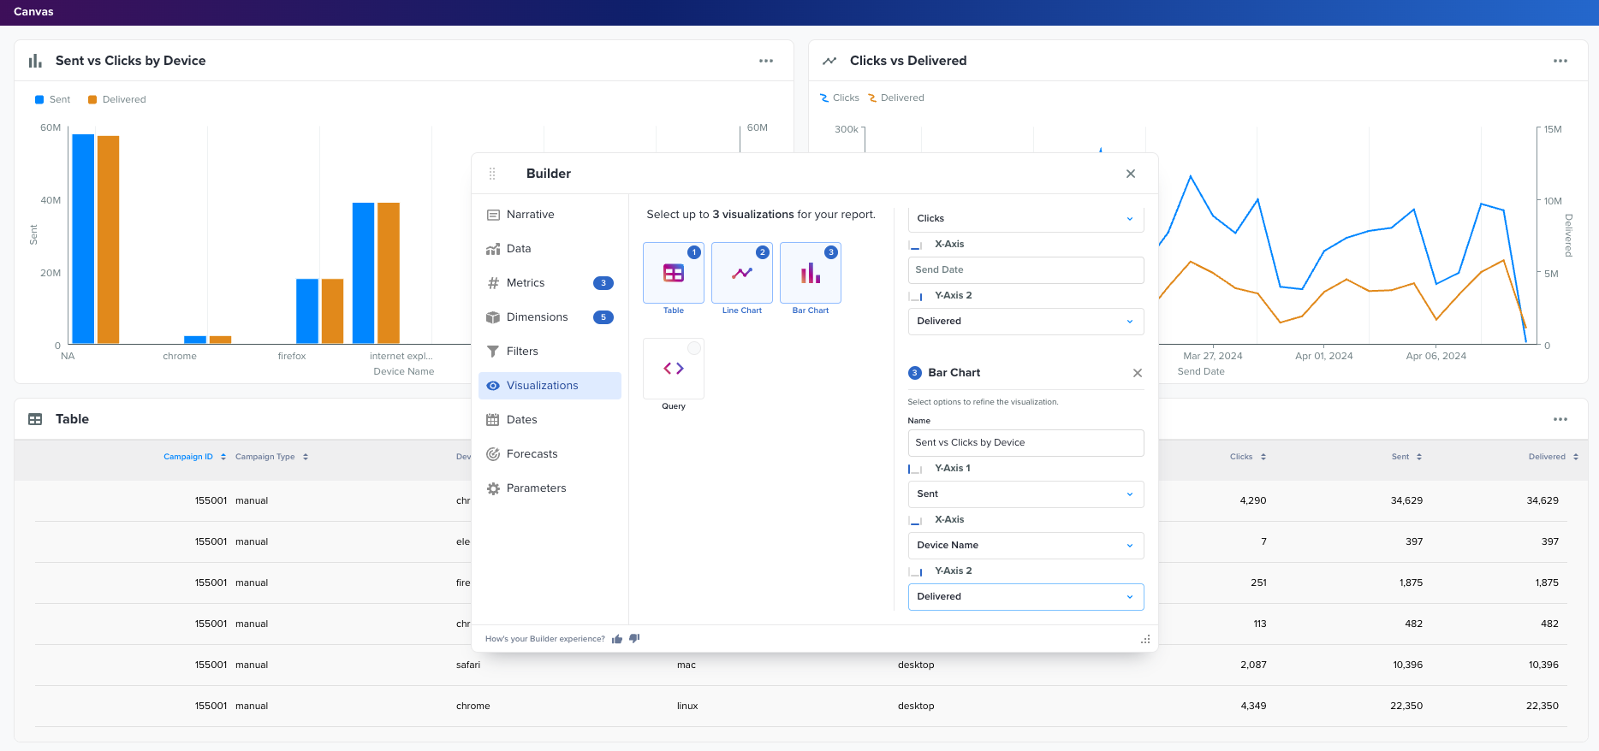Open the Table panel more options menu
This screenshot has height=751, width=1599.
tap(1560, 419)
